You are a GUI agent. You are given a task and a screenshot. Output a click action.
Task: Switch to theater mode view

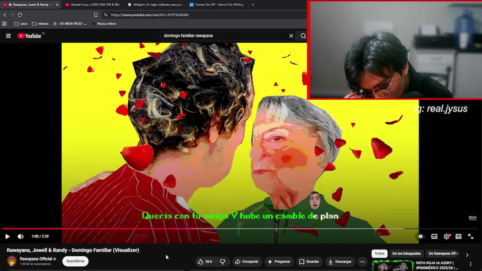point(458,236)
